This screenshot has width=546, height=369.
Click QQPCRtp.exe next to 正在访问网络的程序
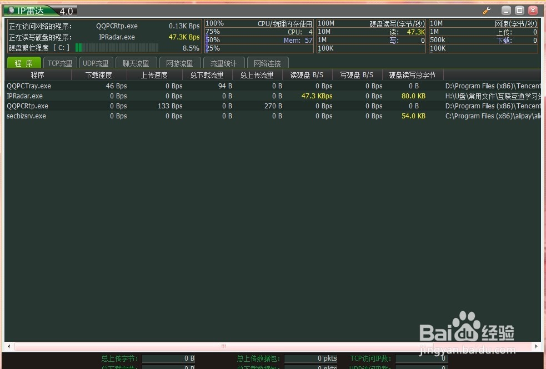point(117,26)
